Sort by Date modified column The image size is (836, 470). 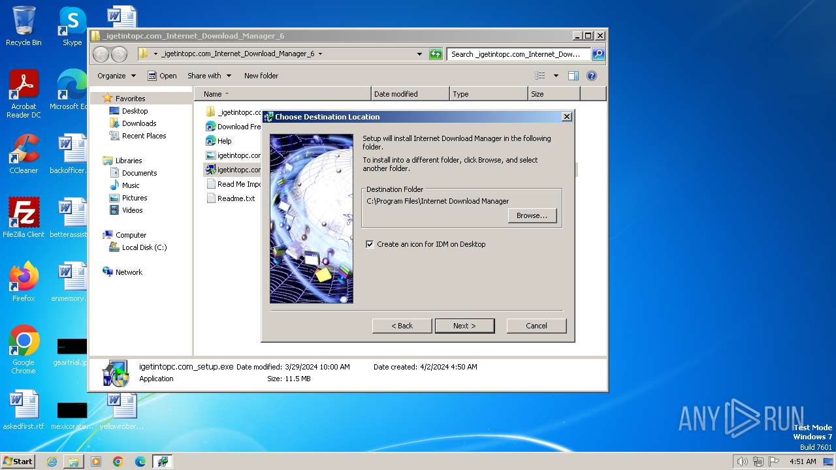click(x=410, y=94)
